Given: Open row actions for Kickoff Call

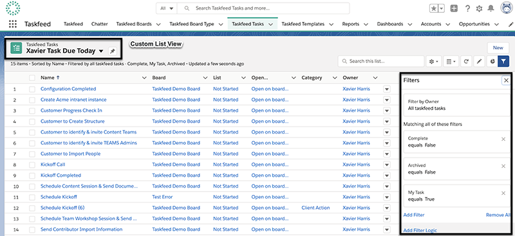Looking at the screenshot, I should point(387,165).
